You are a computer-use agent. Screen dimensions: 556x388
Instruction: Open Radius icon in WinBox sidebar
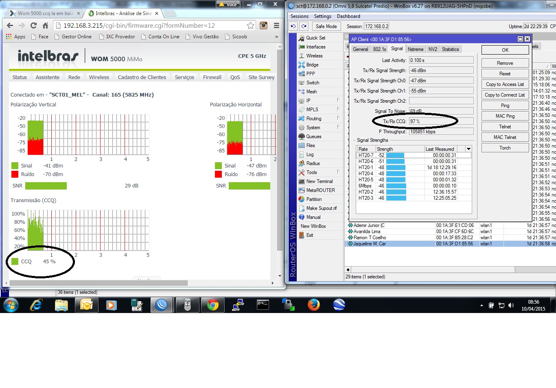302,163
